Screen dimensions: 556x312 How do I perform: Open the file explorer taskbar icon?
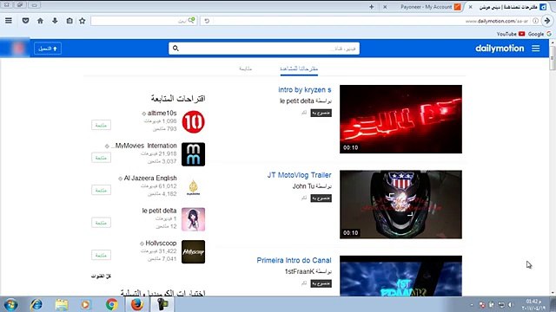click(62, 304)
